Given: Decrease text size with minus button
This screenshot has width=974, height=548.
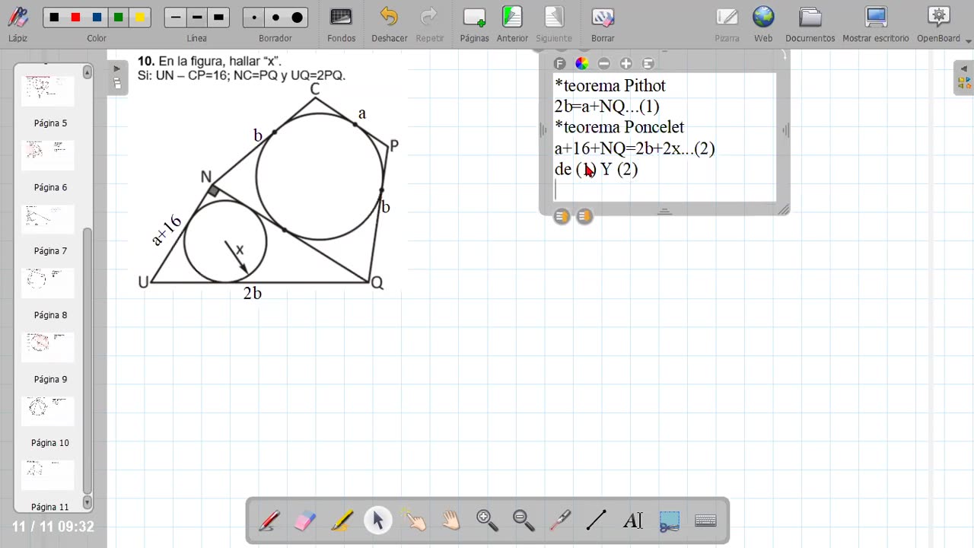Looking at the screenshot, I should 604,64.
